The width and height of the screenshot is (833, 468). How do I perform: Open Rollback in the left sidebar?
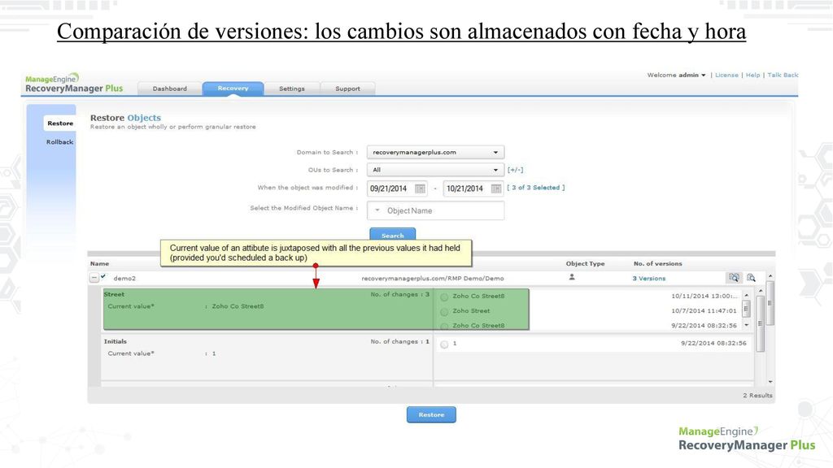tap(59, 141)
